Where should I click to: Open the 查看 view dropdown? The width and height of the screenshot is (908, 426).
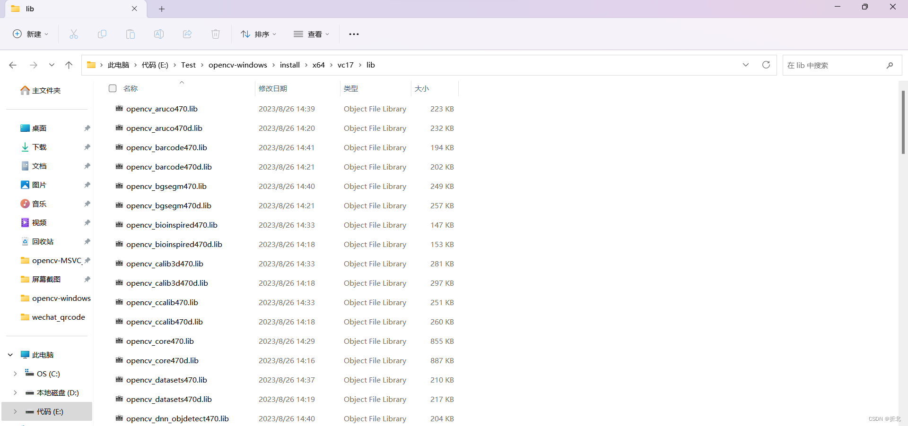(312, 34)
